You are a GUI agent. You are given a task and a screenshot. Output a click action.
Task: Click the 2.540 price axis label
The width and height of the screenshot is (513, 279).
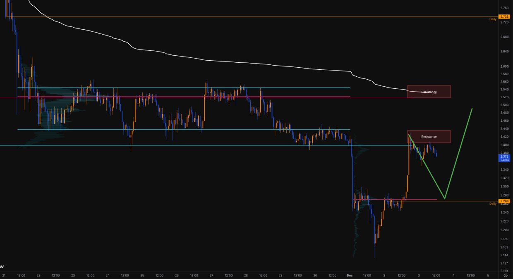pos(504,90)
